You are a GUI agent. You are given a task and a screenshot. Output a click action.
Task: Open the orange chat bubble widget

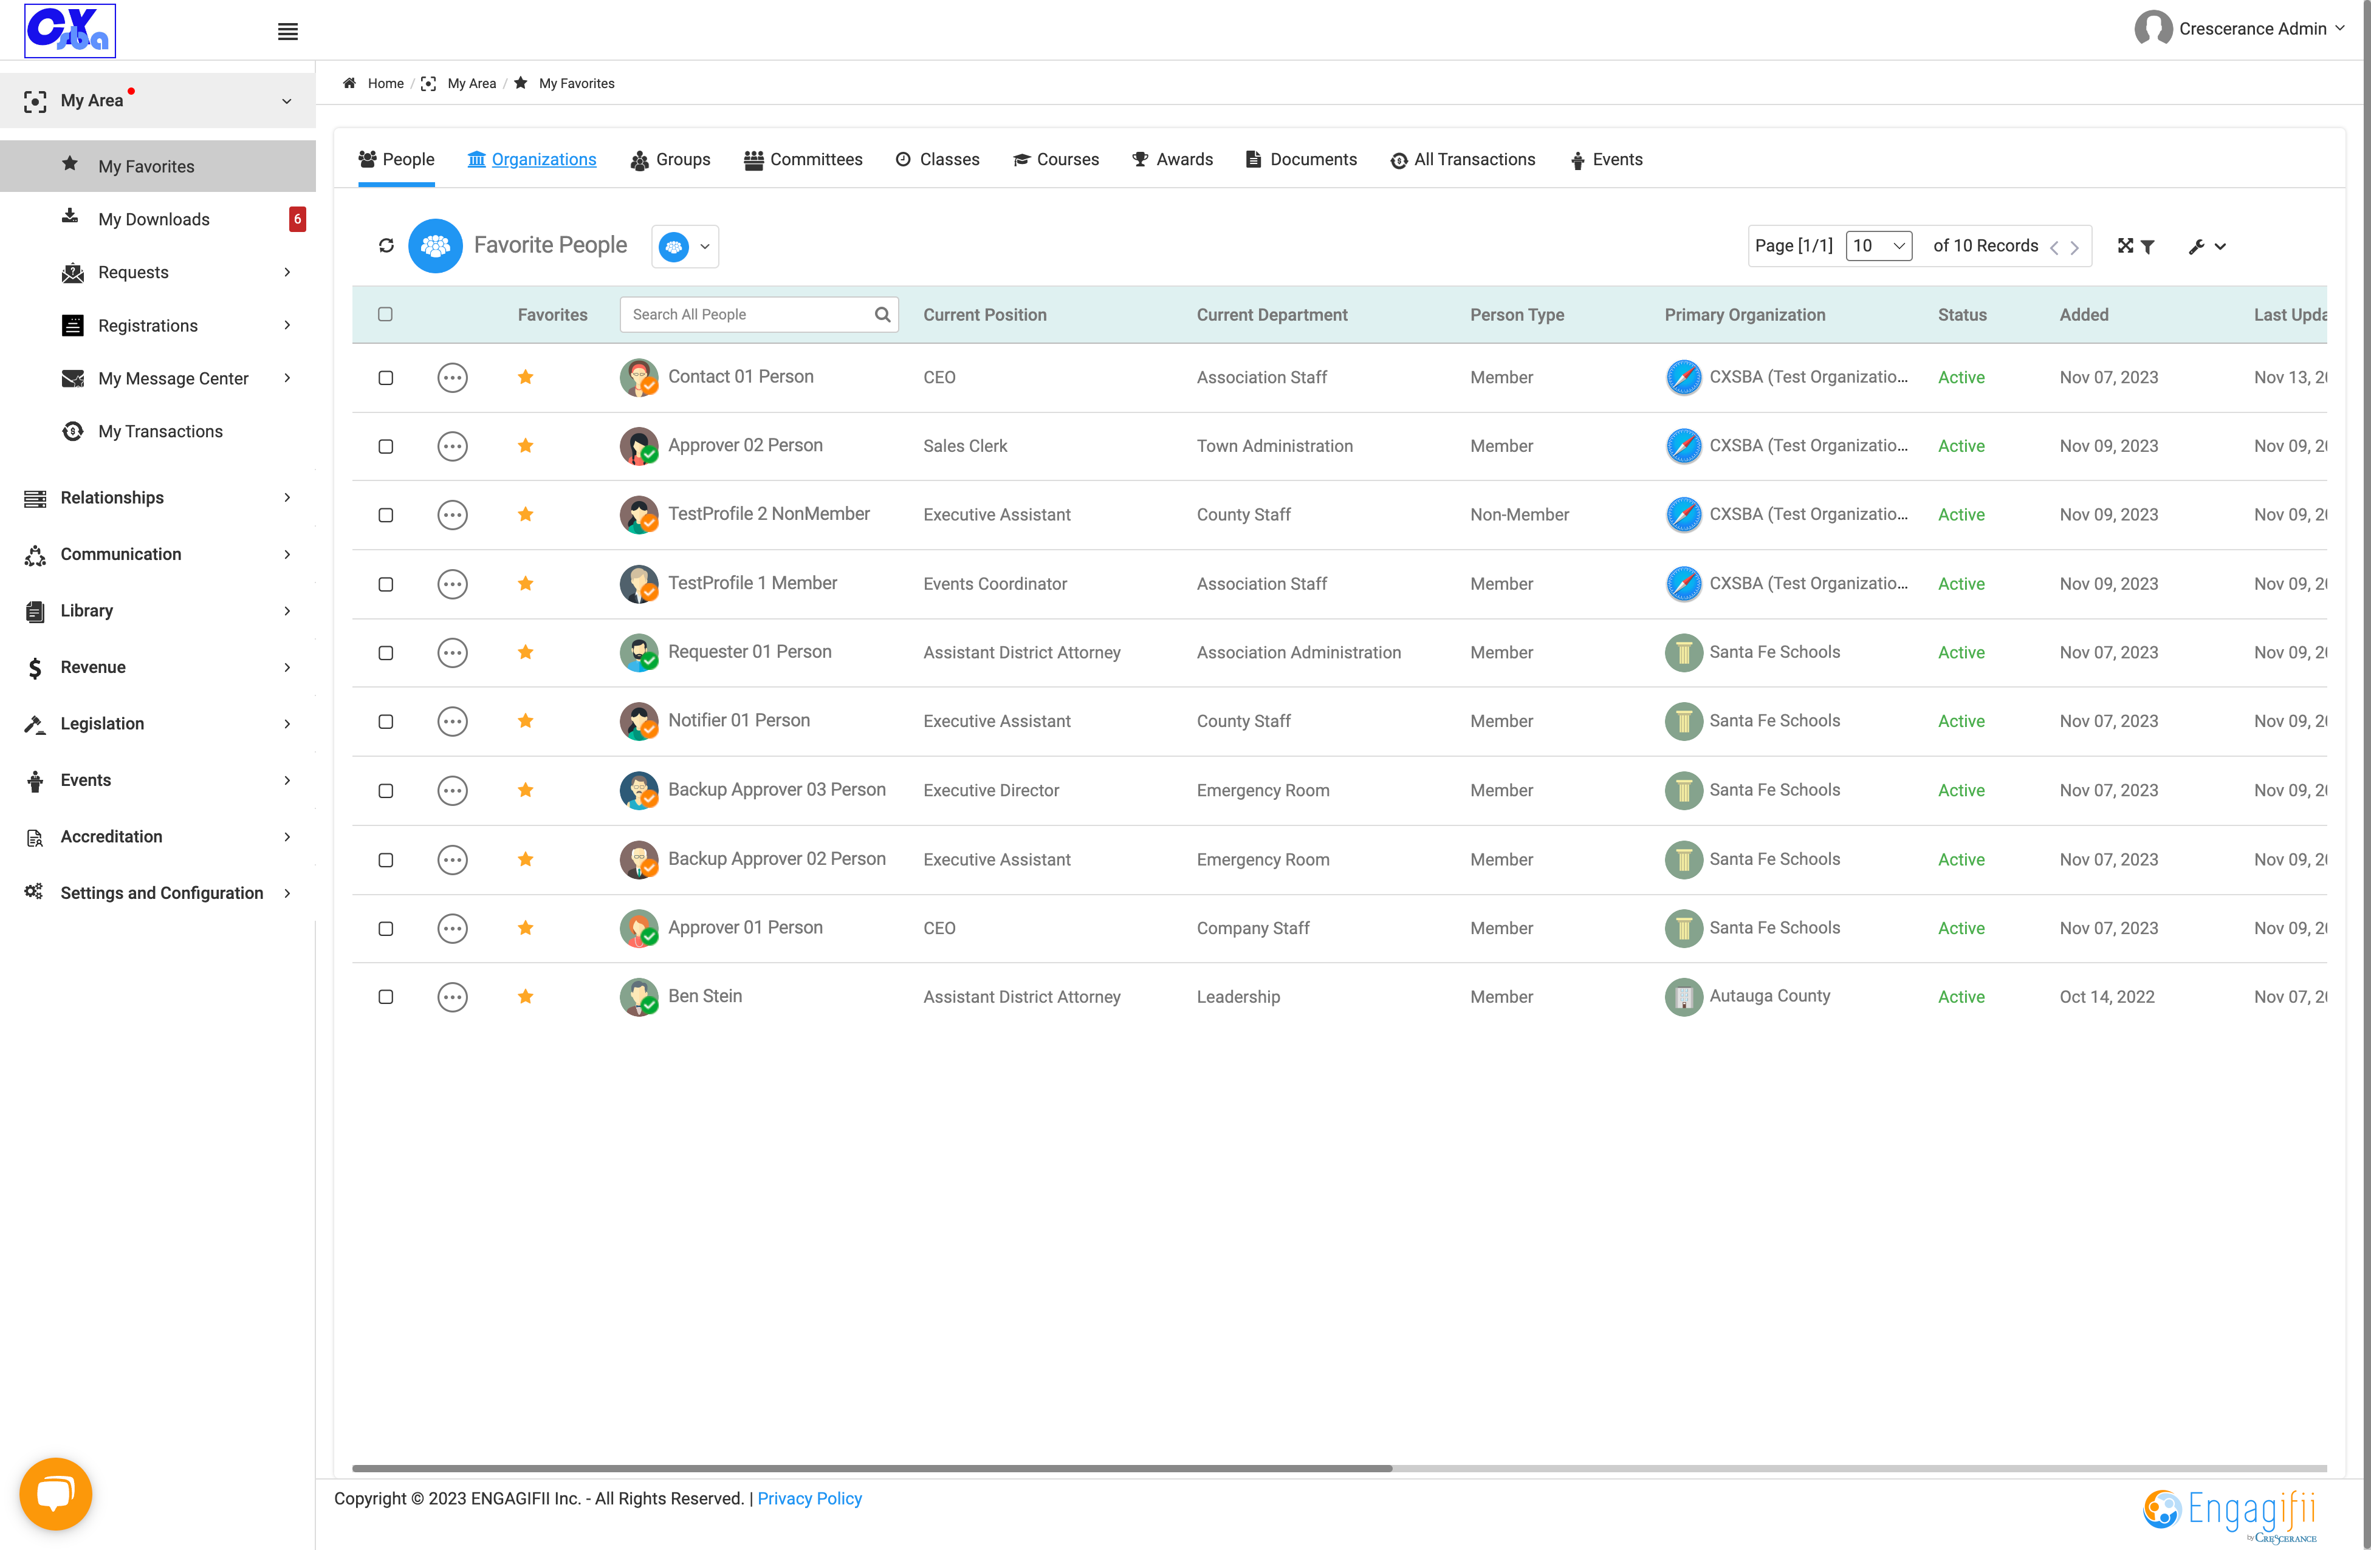56,1492
